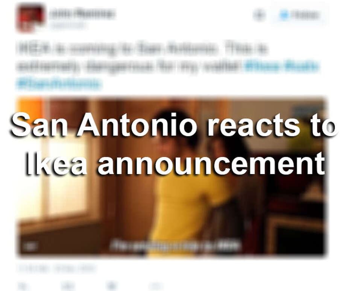
Task: Like the tweet with the heart icon
Action: click(112, 286)
